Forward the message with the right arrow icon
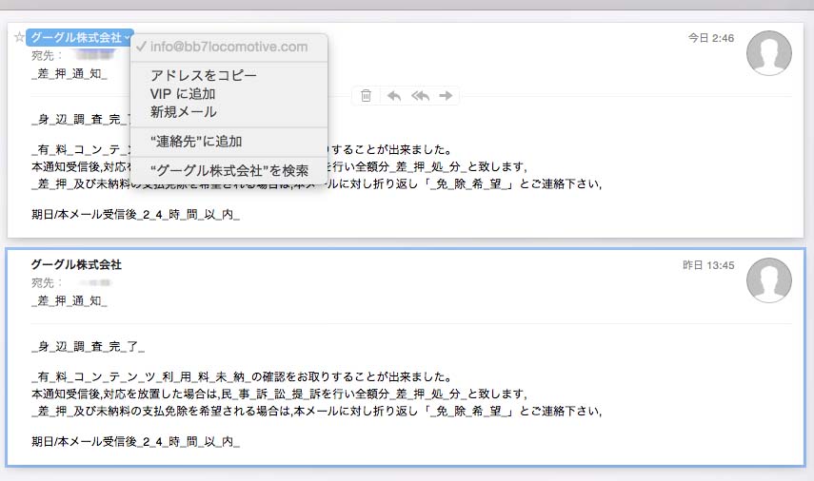 [x=446, y=96]
